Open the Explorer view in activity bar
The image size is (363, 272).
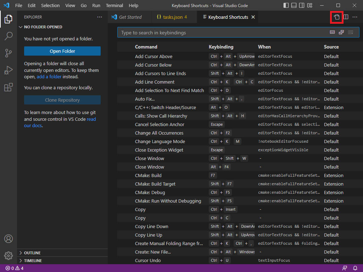coord(9,19)
